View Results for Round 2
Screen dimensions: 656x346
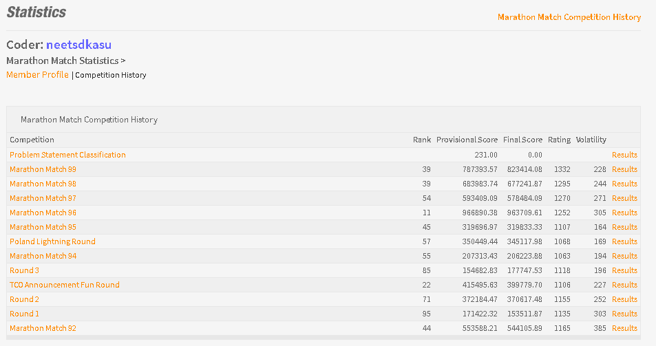click(624, 299)
